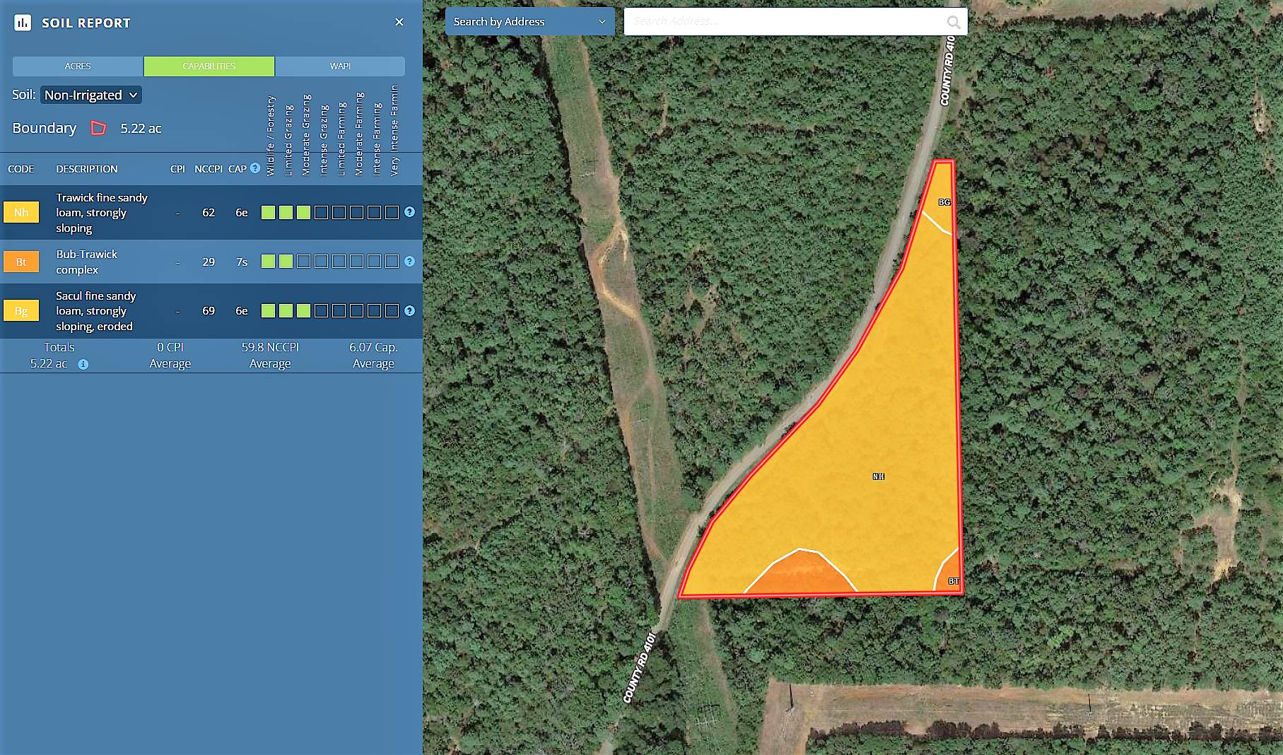Click the yellow Nh soil code swatch
The image size is (1283, 755).
point(21,212)
